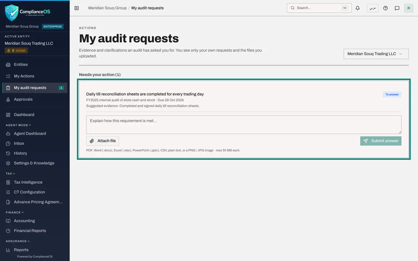Click the Powered by ComplianceOS footer text

tap(35, 256)
